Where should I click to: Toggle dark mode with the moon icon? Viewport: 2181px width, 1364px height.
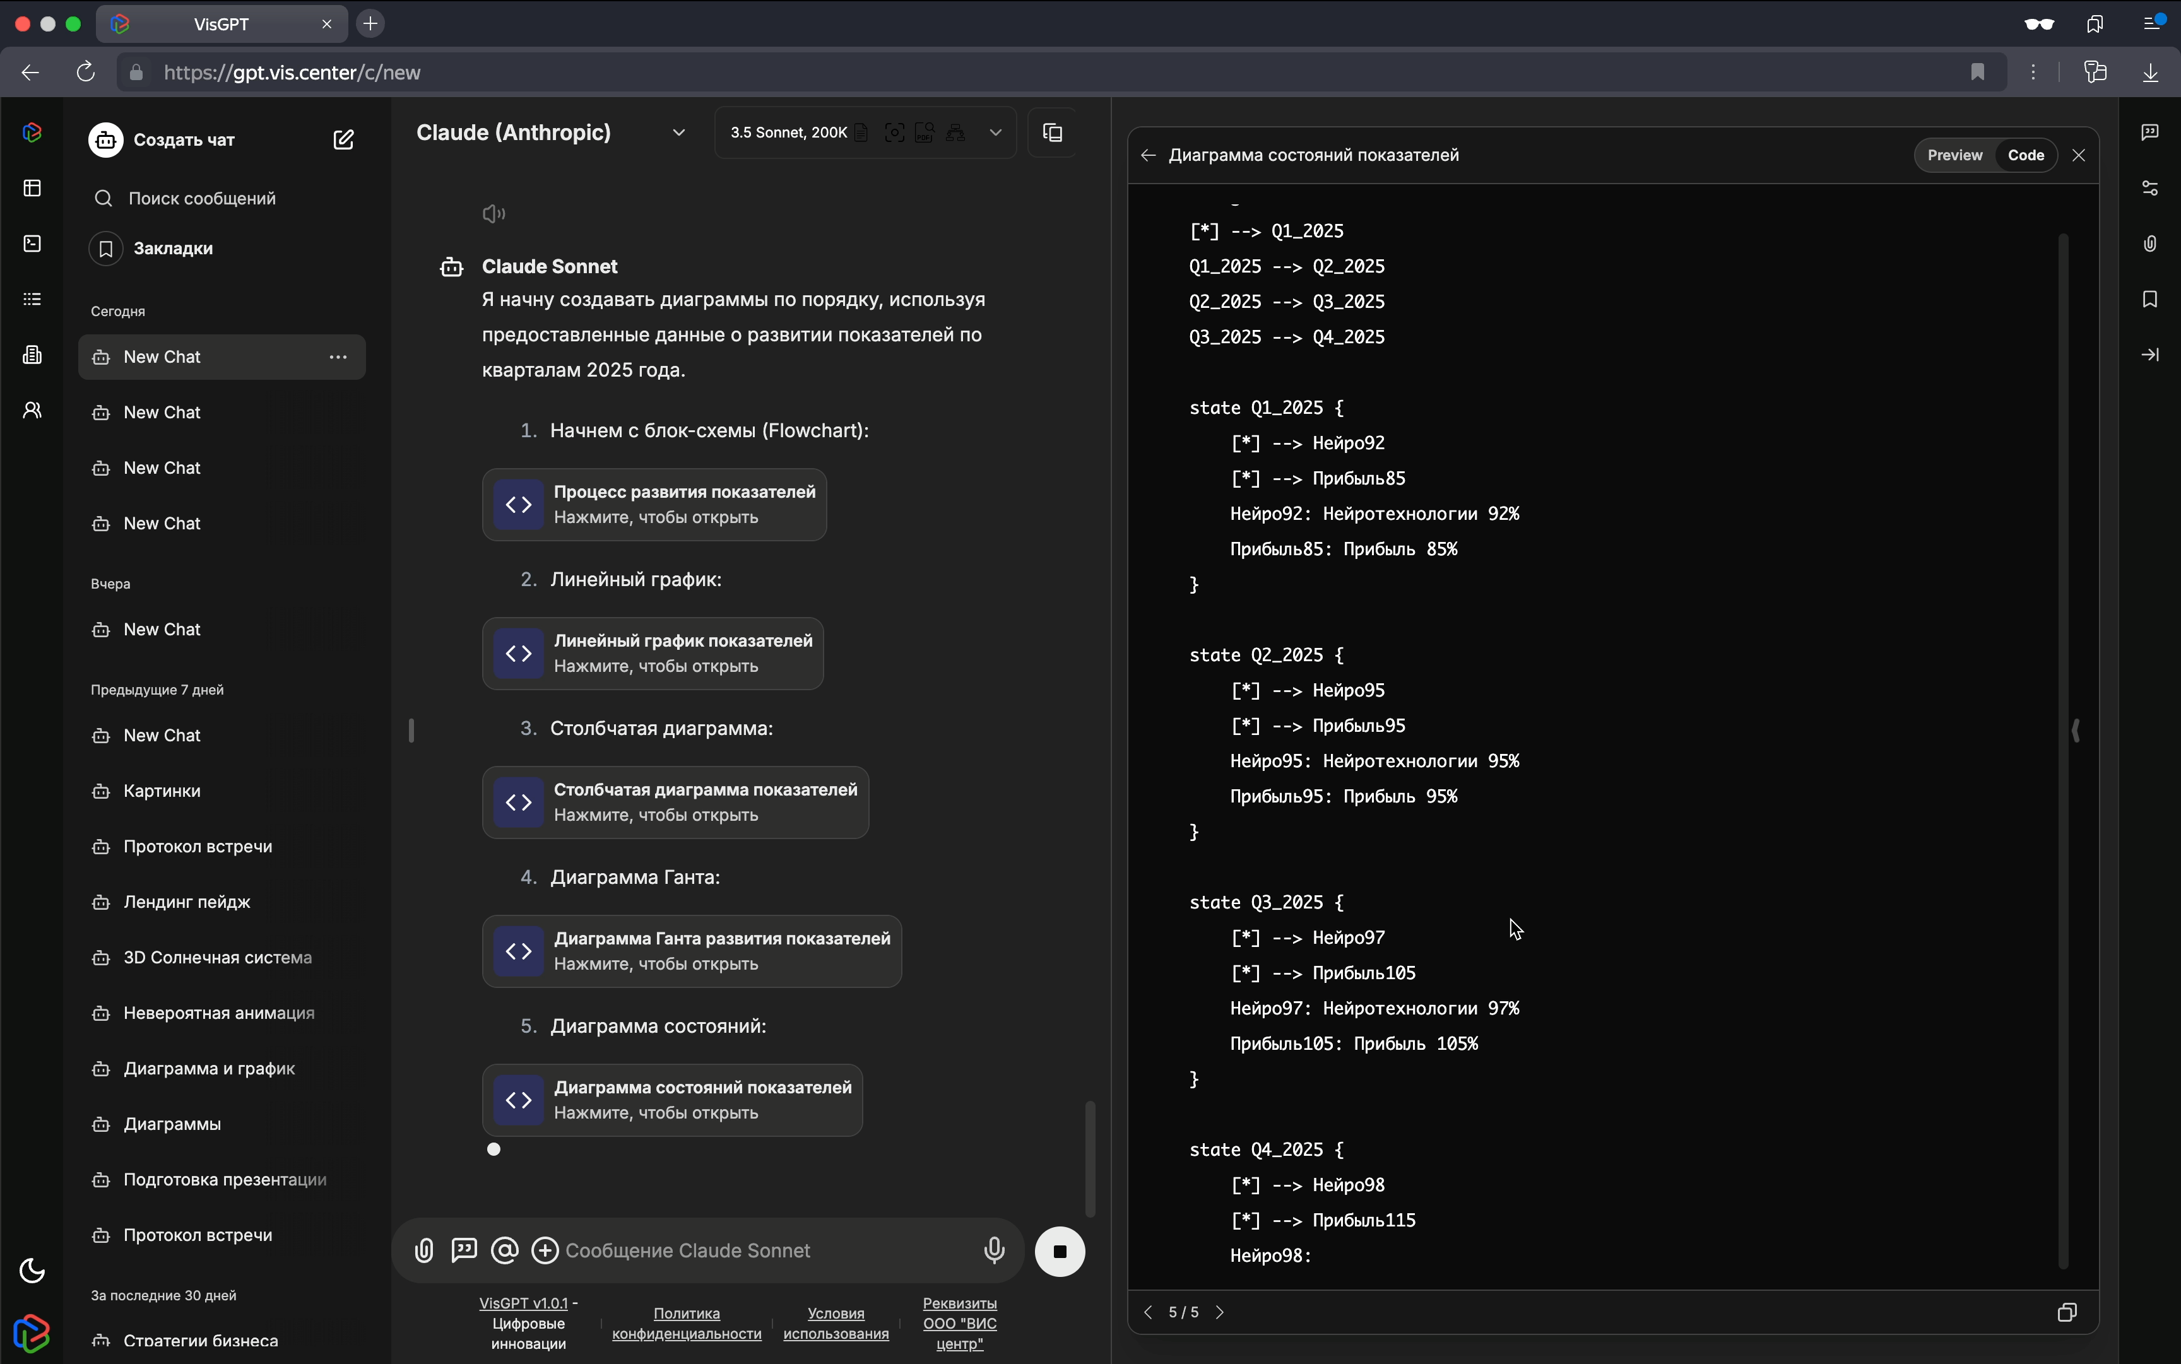pyautogui.click(x=32, y=1270)
